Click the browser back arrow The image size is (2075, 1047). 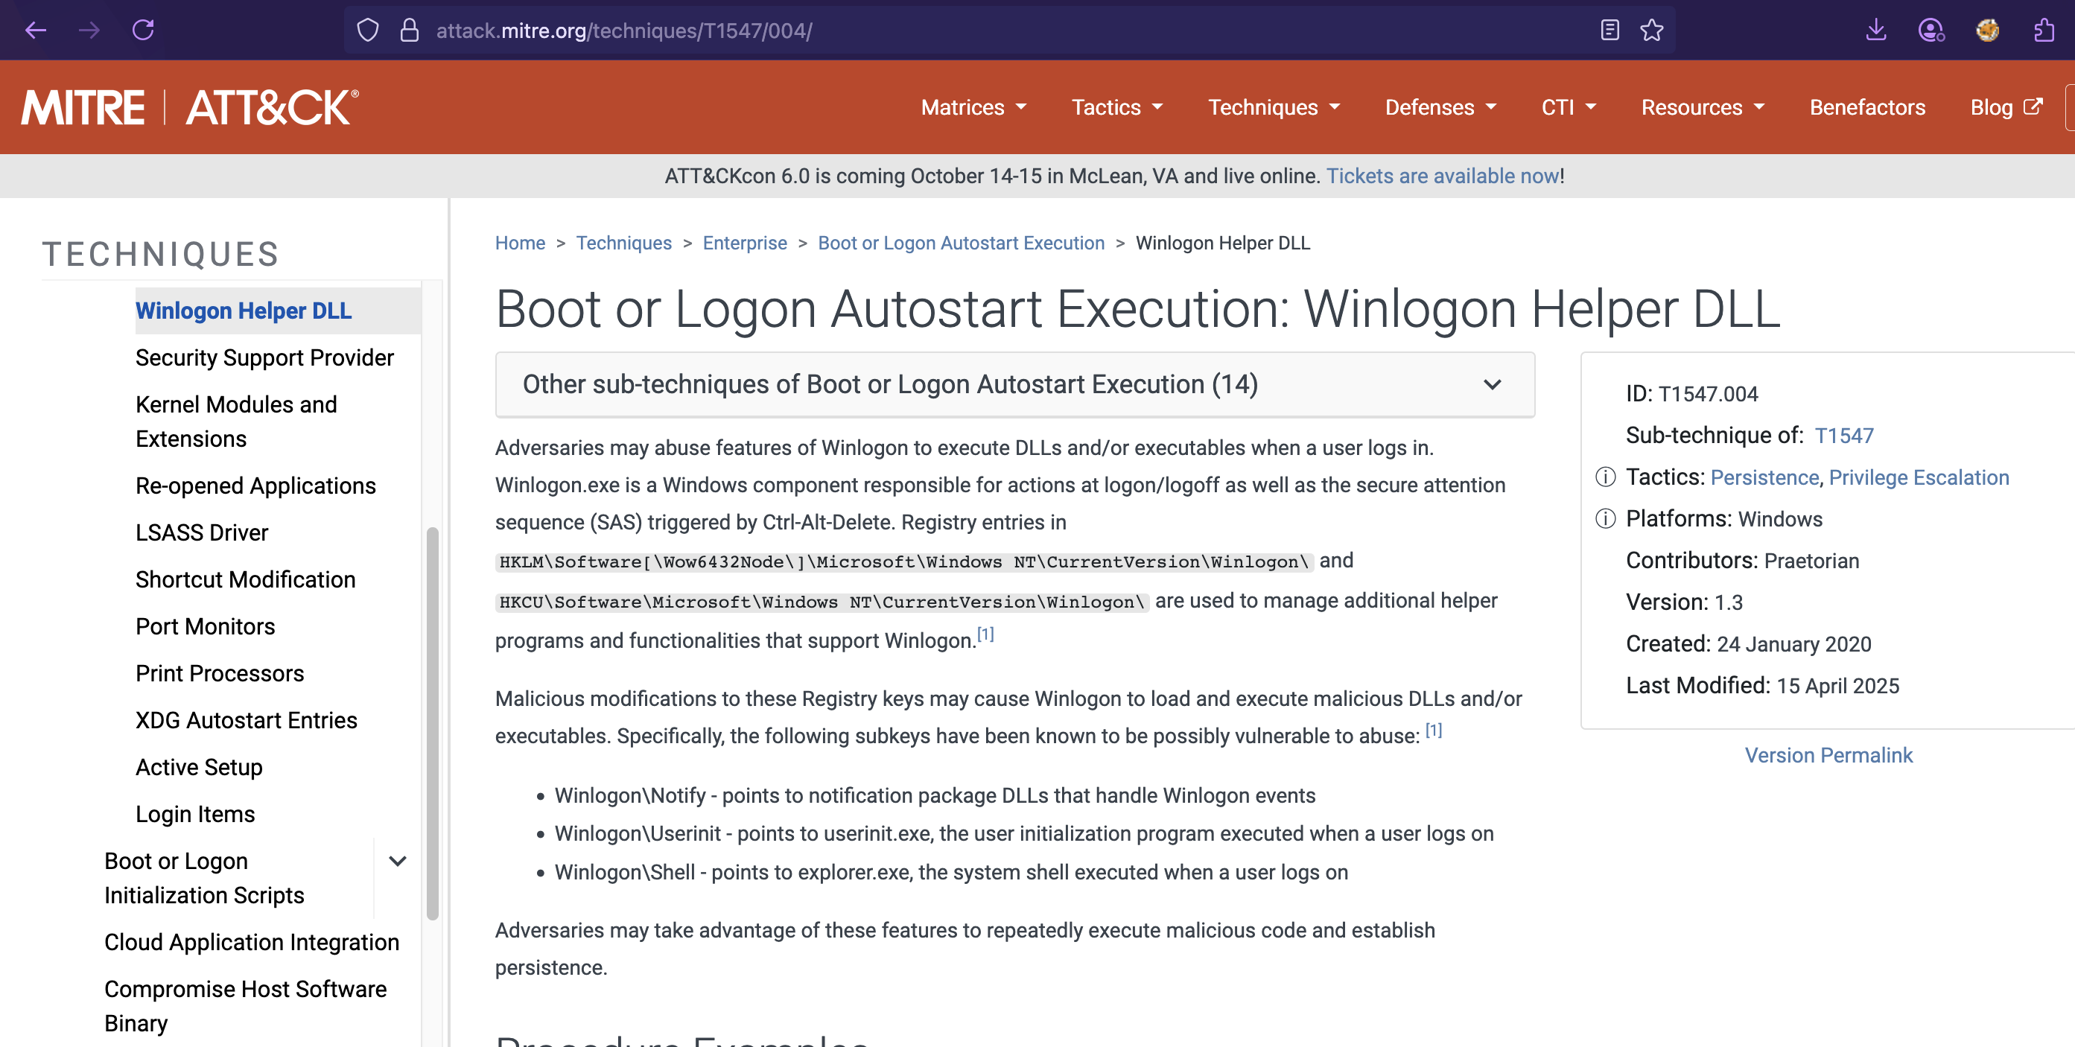click(36, 31)
